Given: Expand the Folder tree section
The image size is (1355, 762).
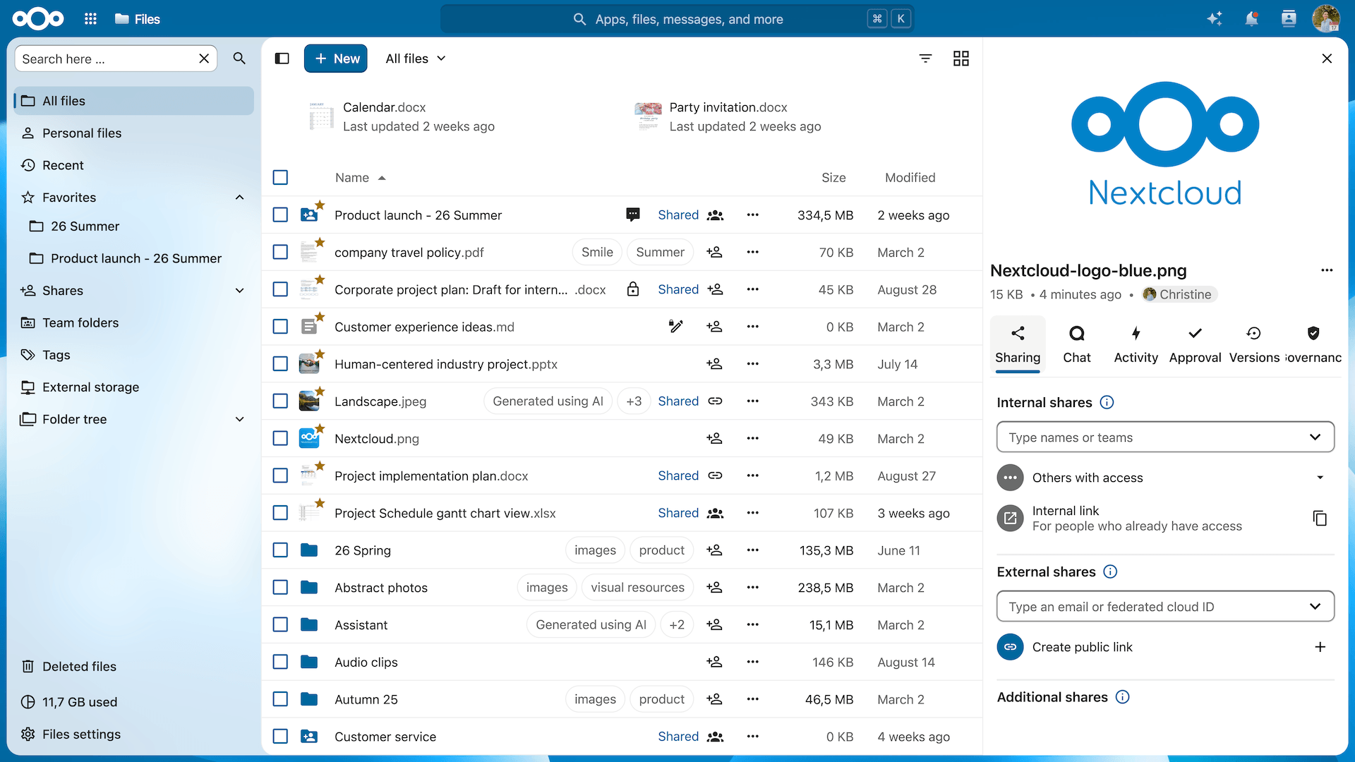Looking at the screenshot, I should tap(240, 419).
